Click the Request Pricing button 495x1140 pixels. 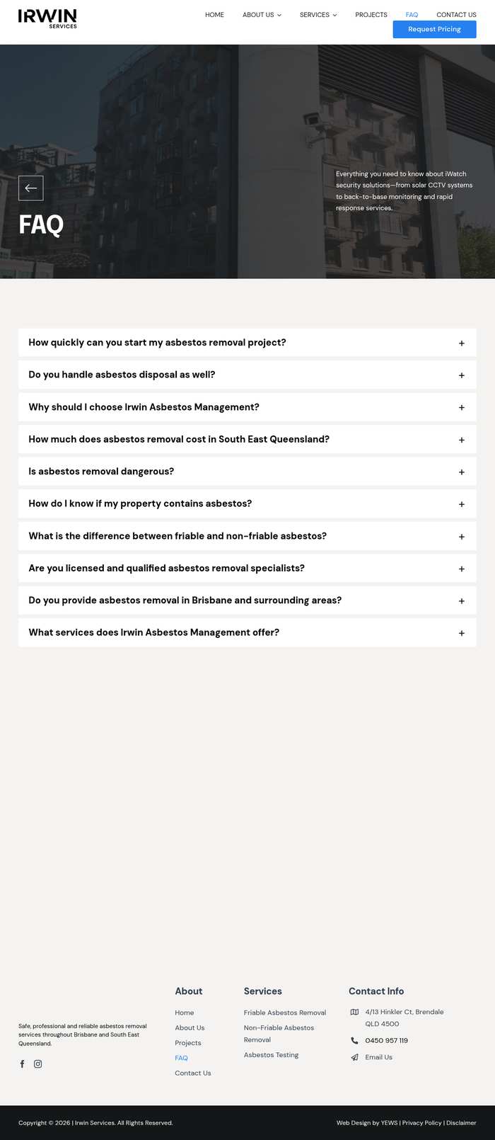(434, 29)
